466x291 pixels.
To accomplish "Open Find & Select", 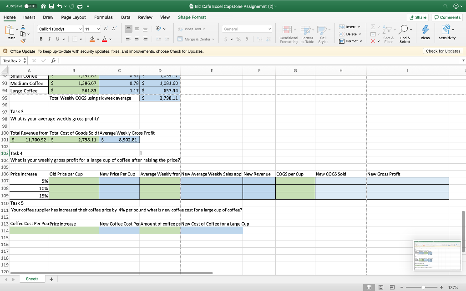I will [405, 34].
